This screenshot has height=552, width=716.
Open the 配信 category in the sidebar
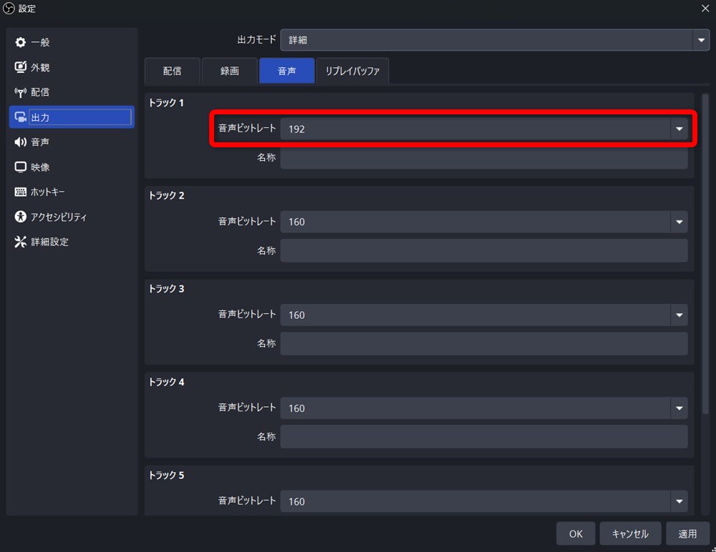pyautogui.click(x=72, y=92)
